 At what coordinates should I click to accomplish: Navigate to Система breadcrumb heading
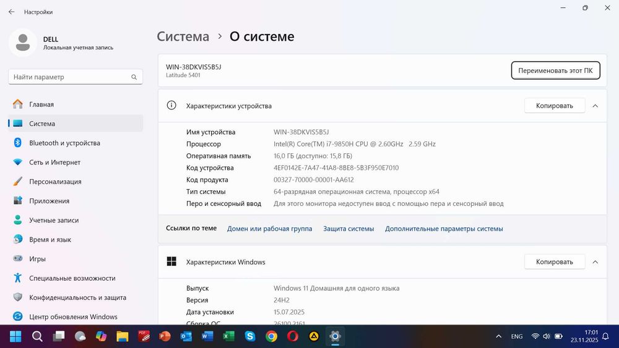183,36
